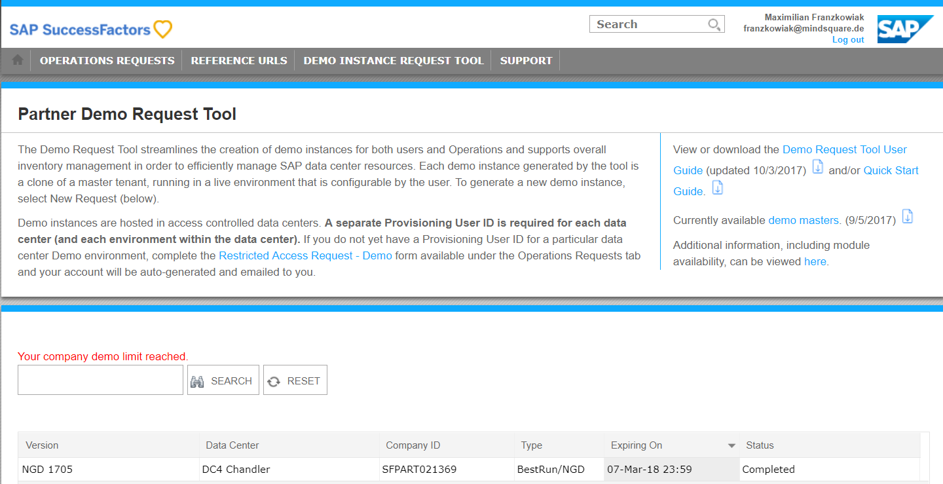Screen dimensions: 943x484
Task: Follow the demo masters link
Action: 804,220
